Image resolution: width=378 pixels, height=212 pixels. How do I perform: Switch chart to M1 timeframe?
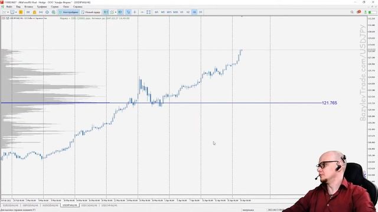pos(157,12)
